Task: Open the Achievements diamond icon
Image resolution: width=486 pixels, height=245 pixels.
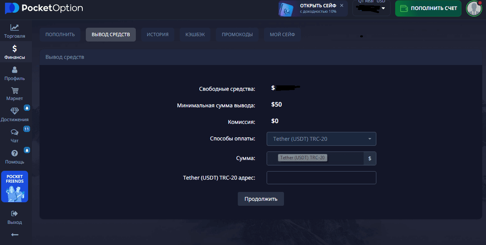Action: point(15,111)
